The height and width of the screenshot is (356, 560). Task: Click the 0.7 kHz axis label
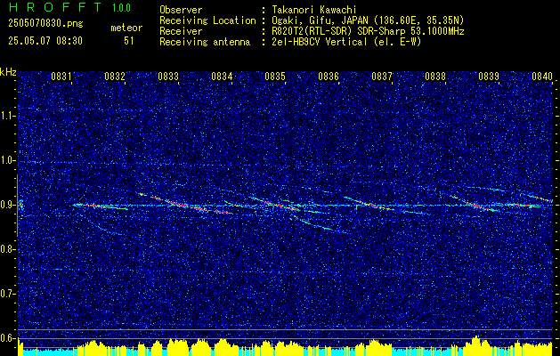pyautogui.click(x=8, y=294)
